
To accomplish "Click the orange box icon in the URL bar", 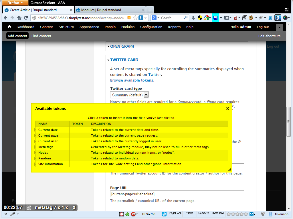I will click(129, 18).
